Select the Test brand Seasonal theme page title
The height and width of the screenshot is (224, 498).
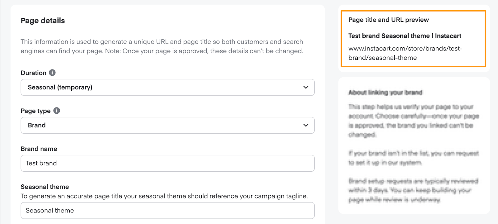coord(405,36)
